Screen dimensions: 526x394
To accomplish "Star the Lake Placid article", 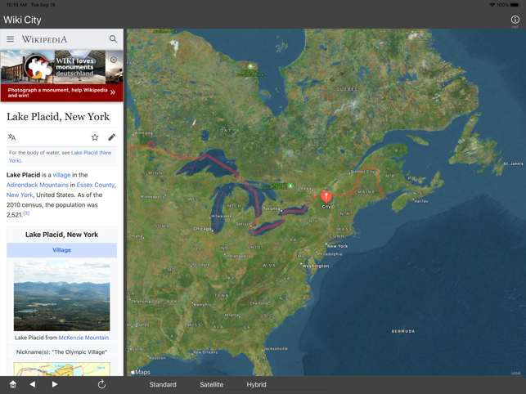I will tap(95, 137).
